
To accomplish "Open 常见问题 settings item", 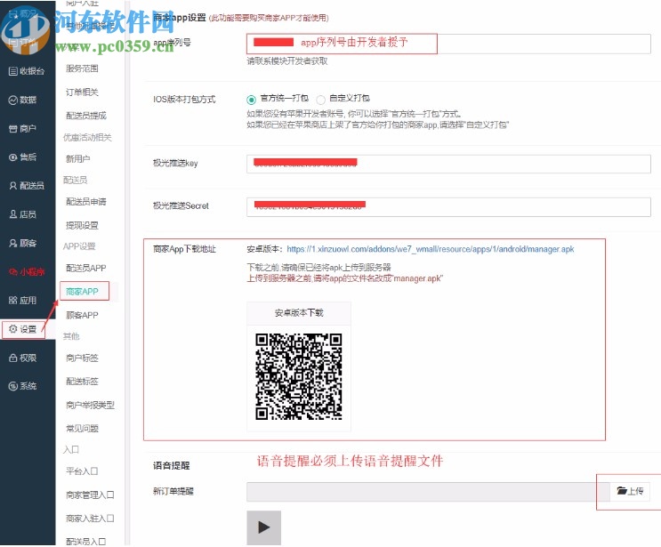I will coord(82,429).
